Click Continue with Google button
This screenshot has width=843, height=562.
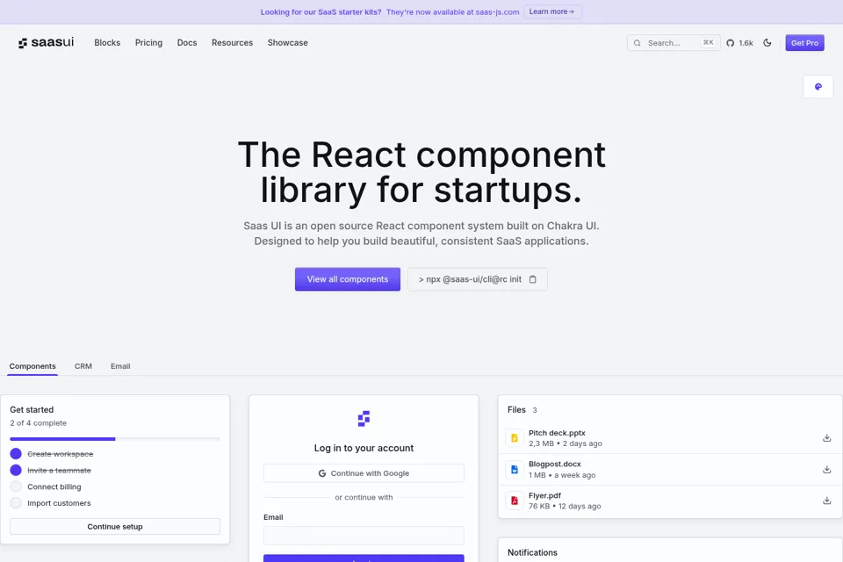[x=364, y=473]
